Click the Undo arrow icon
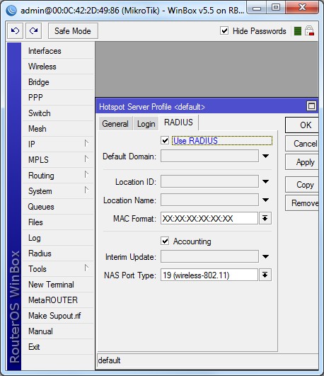The image size is (324, 376). pos(15,30)
